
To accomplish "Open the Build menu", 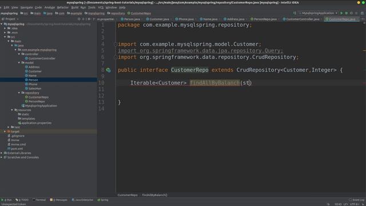I will click(x=75, y=7).
